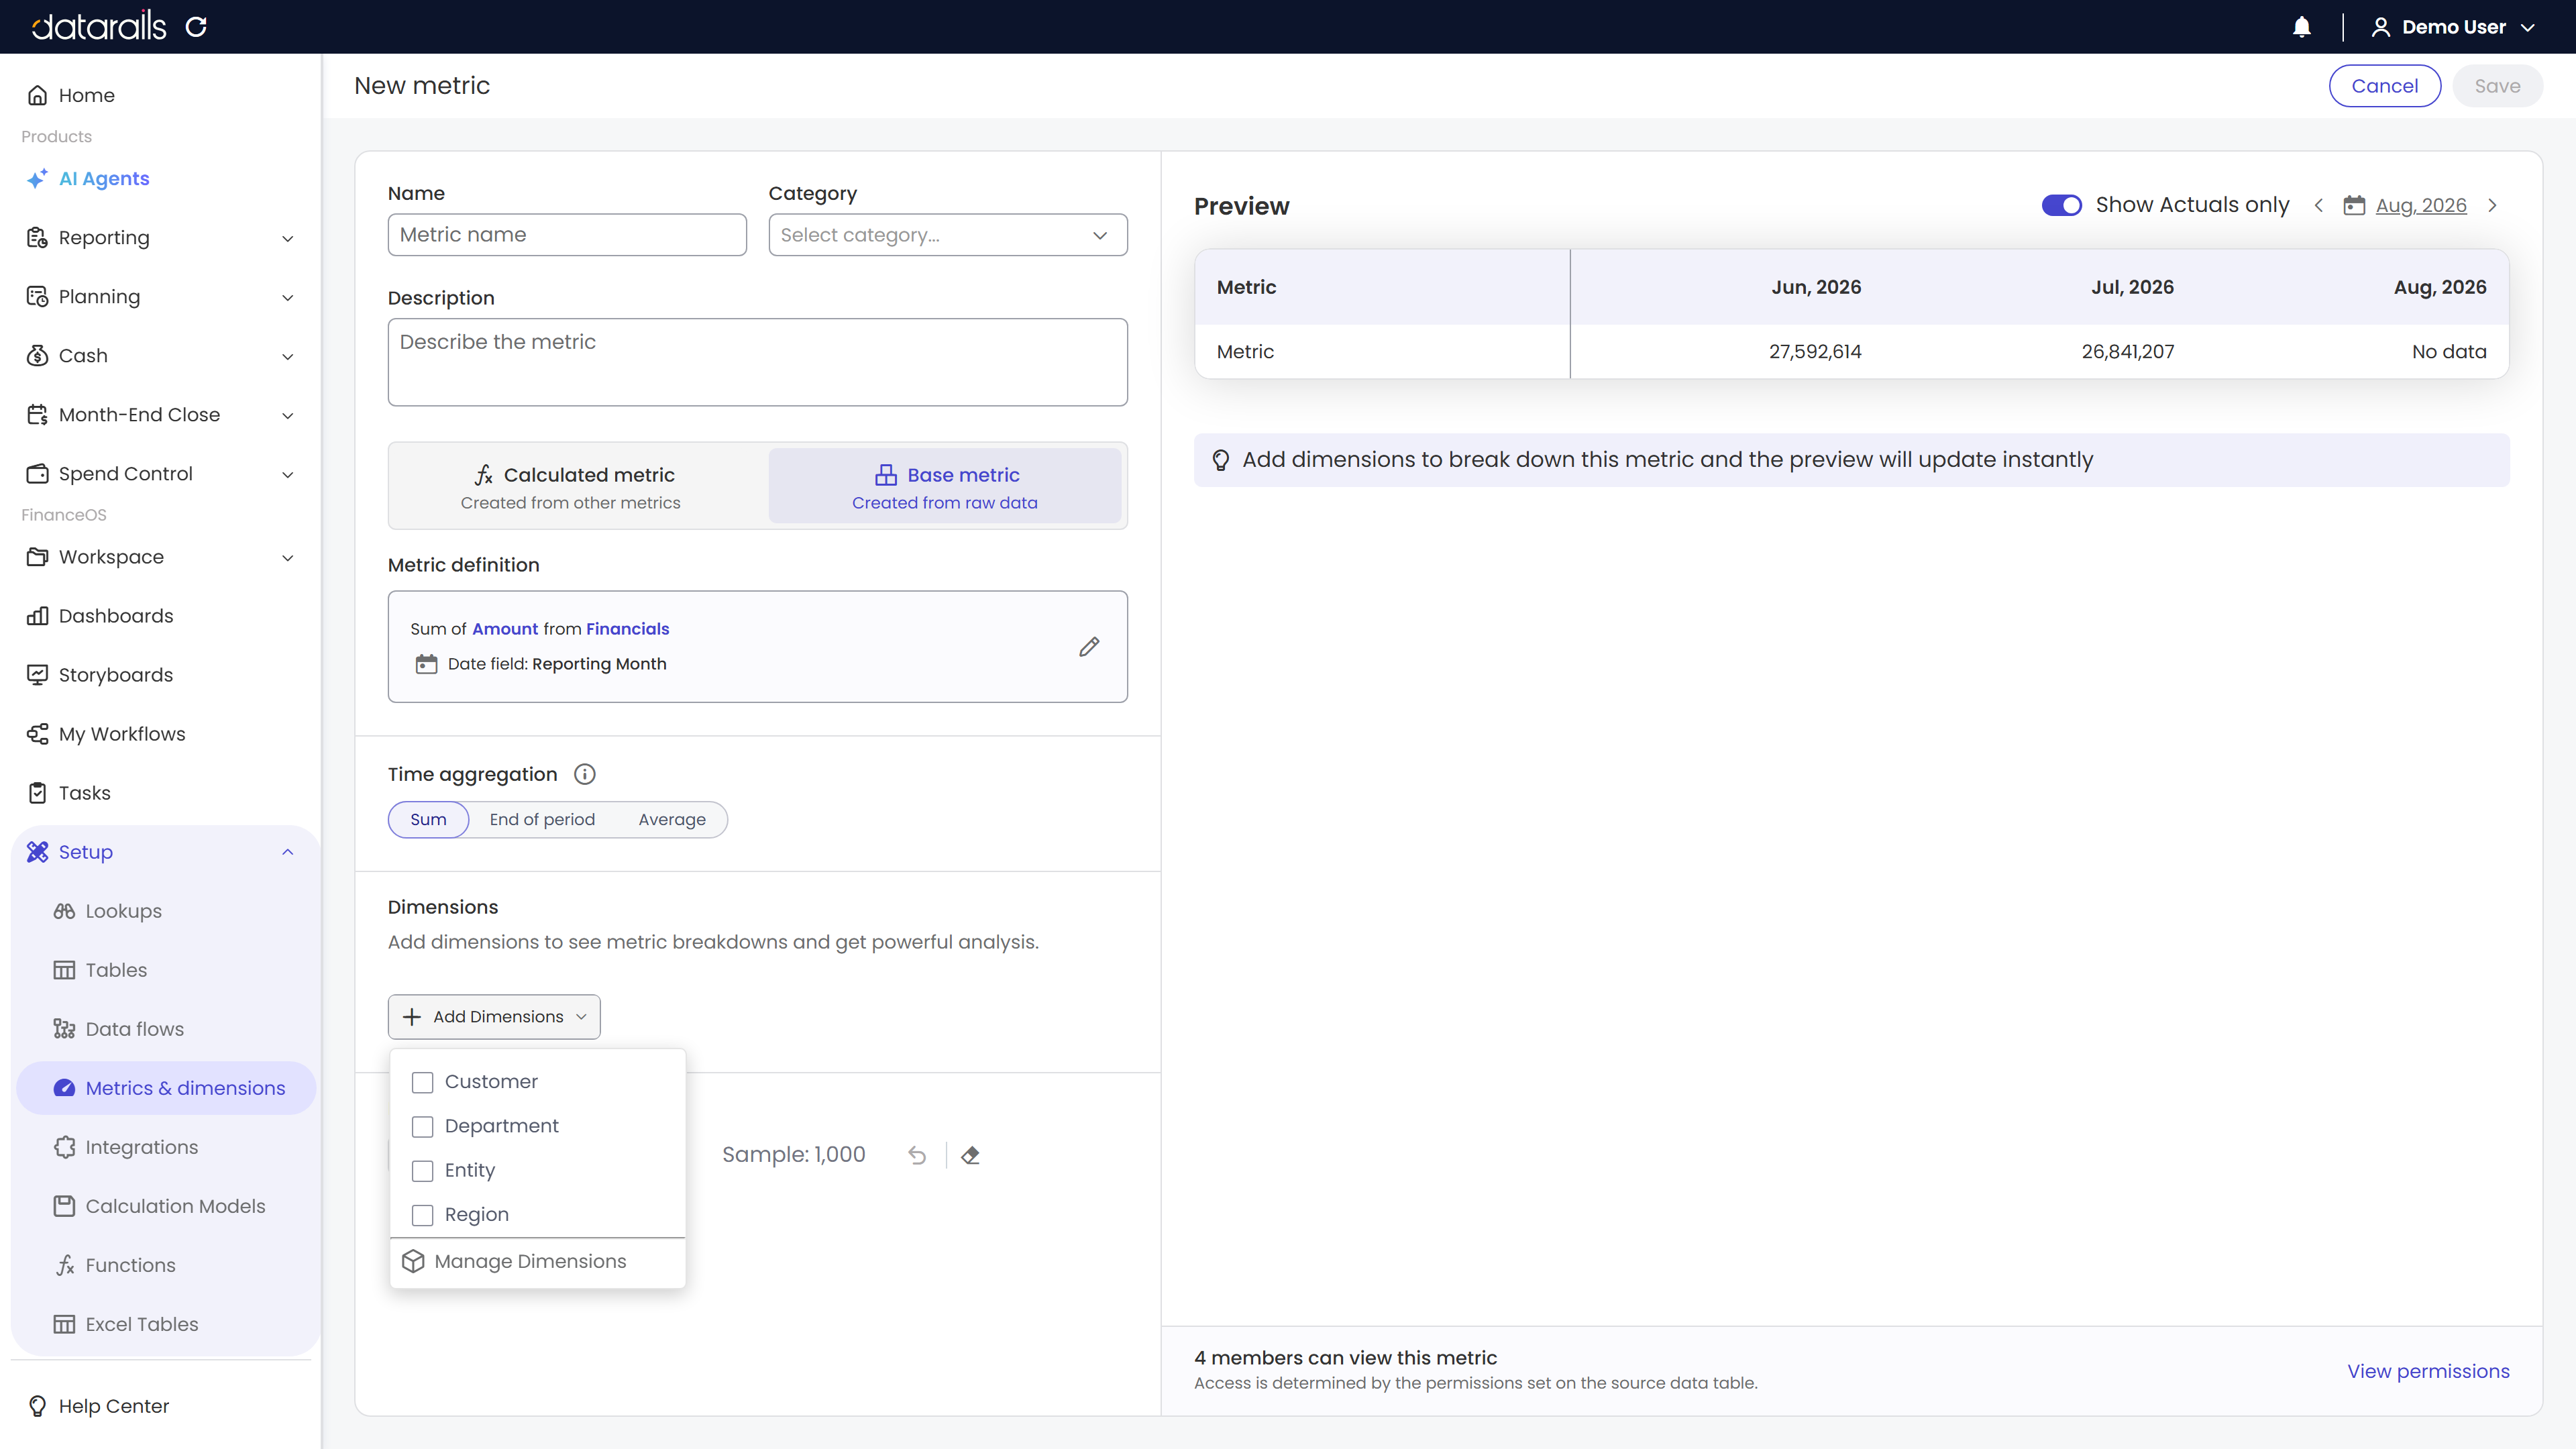
Task: Click the Excel Tables grid icon
Action: tap(64, 1324)
